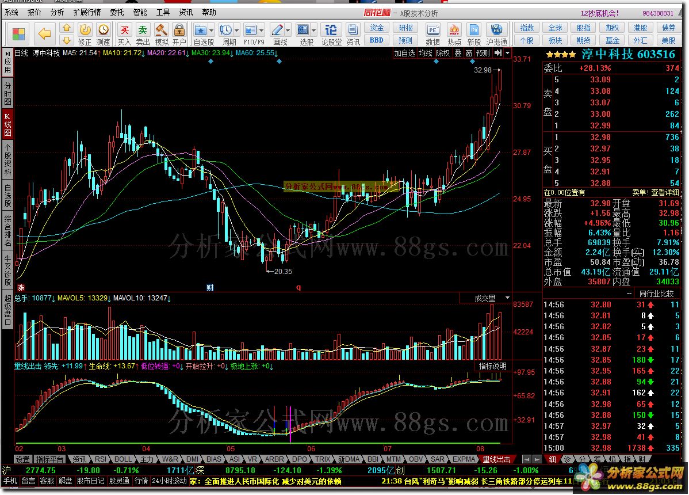Image resolution: width=689 pixels, height=495 pixels.
Task: Expand the 选股 dropdown arrow
Action: pos(313,31)
